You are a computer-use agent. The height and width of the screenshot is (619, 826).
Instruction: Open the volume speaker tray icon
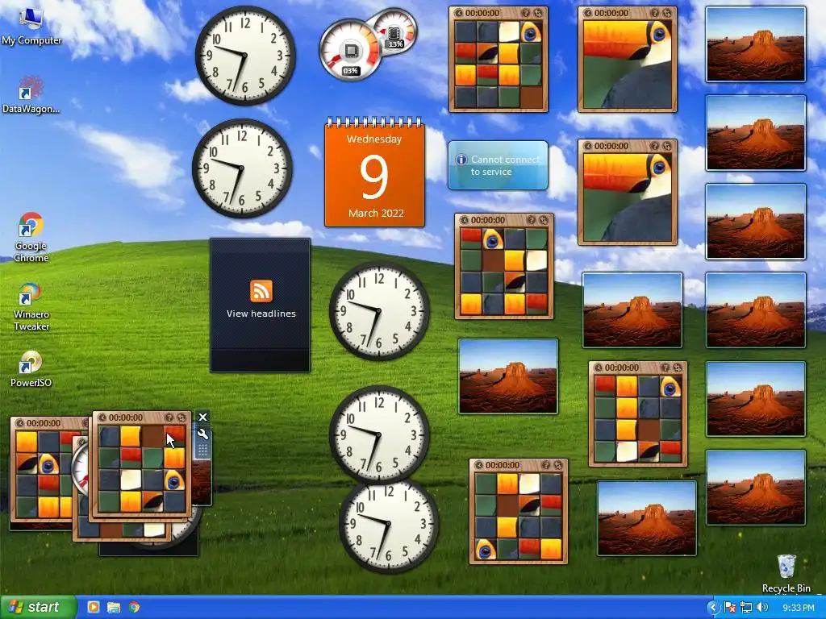[x=761, y=608]
